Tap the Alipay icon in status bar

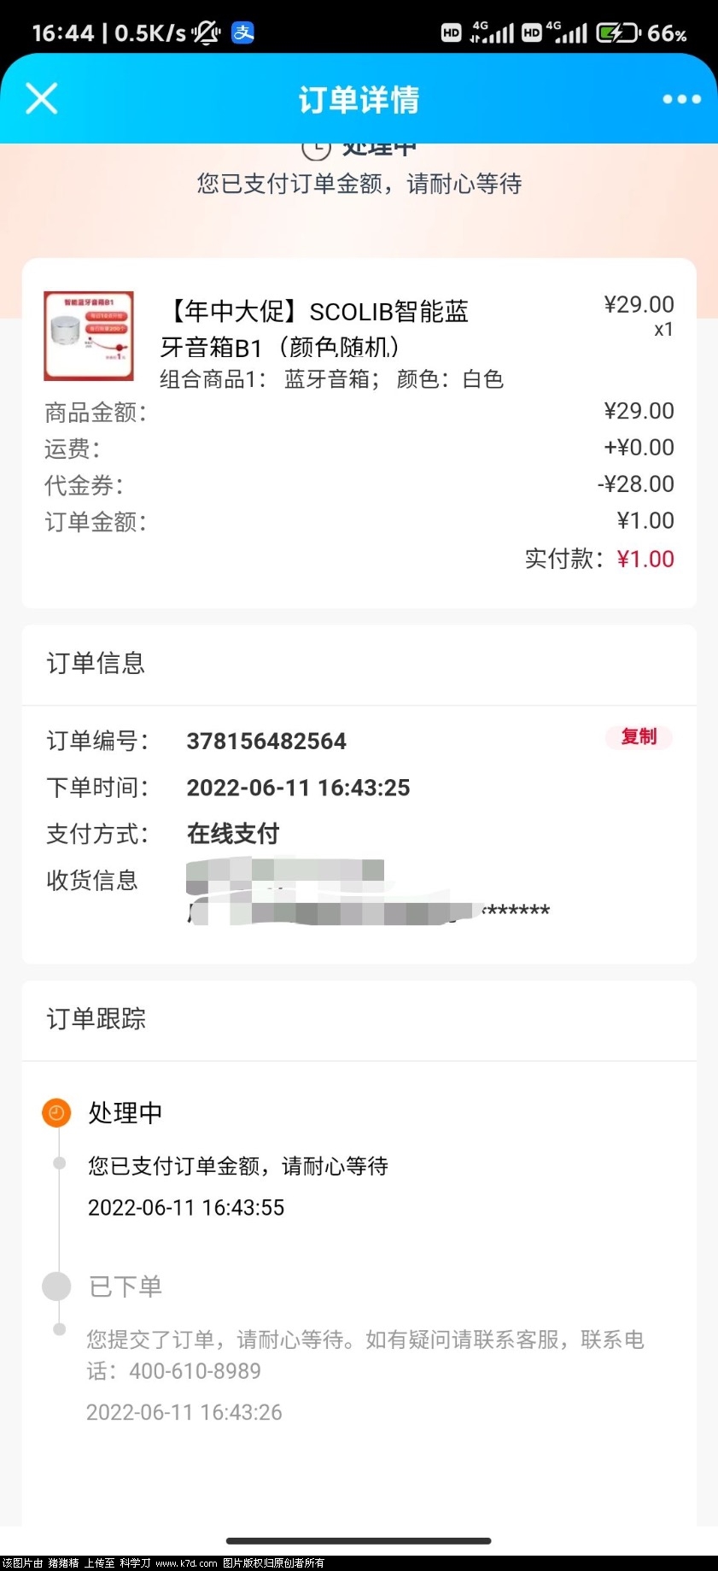pos(243,32)
